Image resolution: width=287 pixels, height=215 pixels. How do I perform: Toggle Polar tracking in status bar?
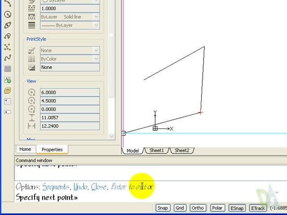(x=217, y=208)
